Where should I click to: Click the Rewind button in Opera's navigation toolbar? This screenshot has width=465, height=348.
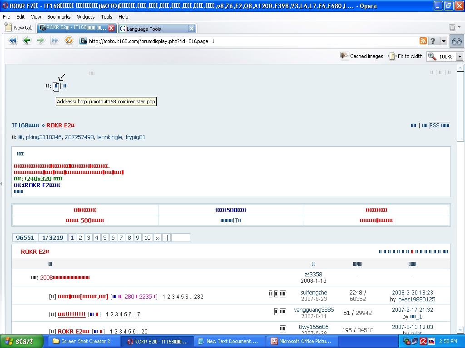pyautogui.click(x=13, y=40)
